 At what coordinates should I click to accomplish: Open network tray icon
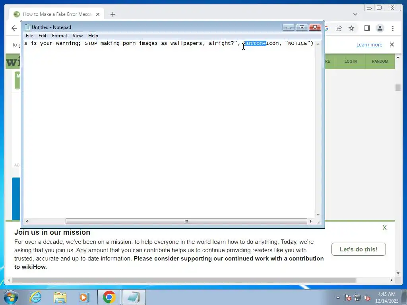(x=357, y=297)
